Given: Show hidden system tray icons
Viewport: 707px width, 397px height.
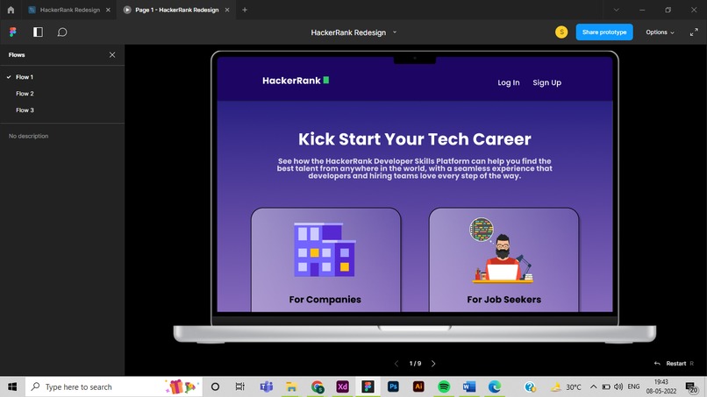Looking at the screenshot, I should click(x=593, y=386).
